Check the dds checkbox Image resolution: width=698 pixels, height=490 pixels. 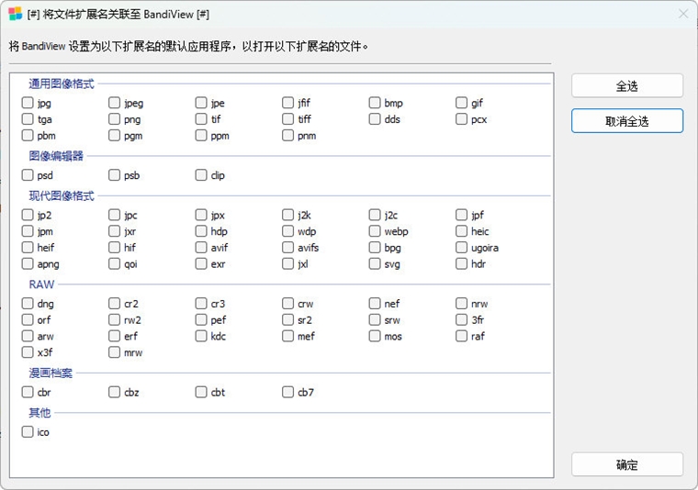tap(375, 119)
